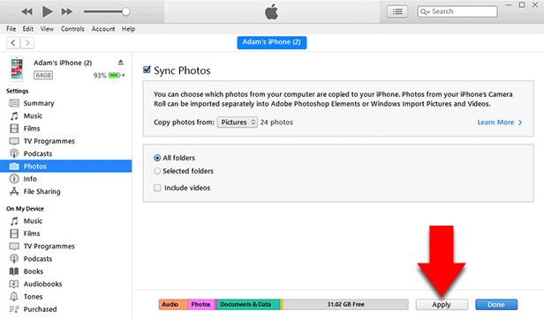
Task: Skip ahead with the fast-forward button
Action: pyautogui.click(x=67, y=11)
